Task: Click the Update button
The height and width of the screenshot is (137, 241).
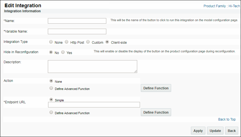Action: click(x=215, y=131)
